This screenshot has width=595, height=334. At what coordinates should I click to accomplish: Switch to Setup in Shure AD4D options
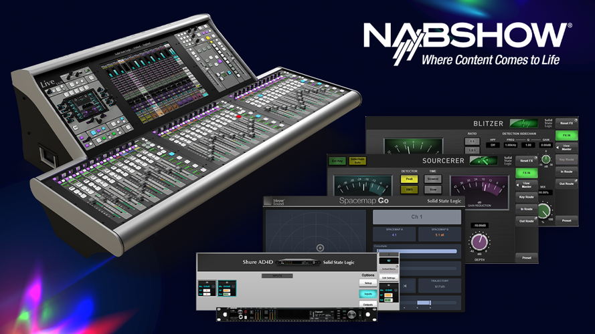pos(368,283)
